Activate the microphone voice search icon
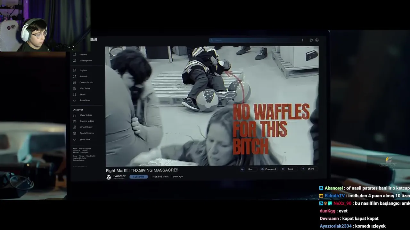This screenshot has width=410, height=230. tap(302, 40)
